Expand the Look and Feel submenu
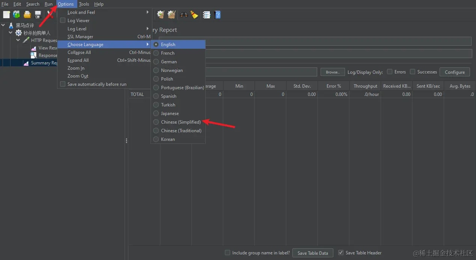 104,12
